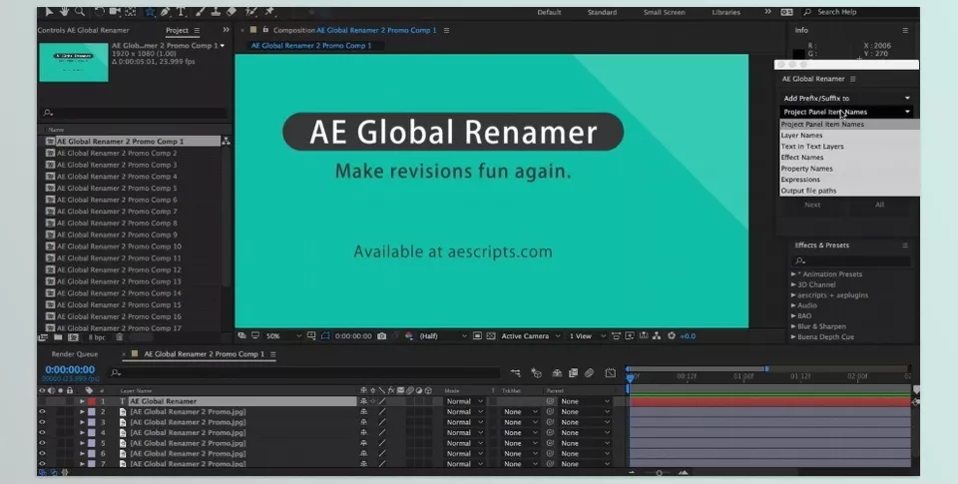Click the 8 bpc color depth button
Image resolution: width=958 pixels, height=484 pixels.
point(97,337)
